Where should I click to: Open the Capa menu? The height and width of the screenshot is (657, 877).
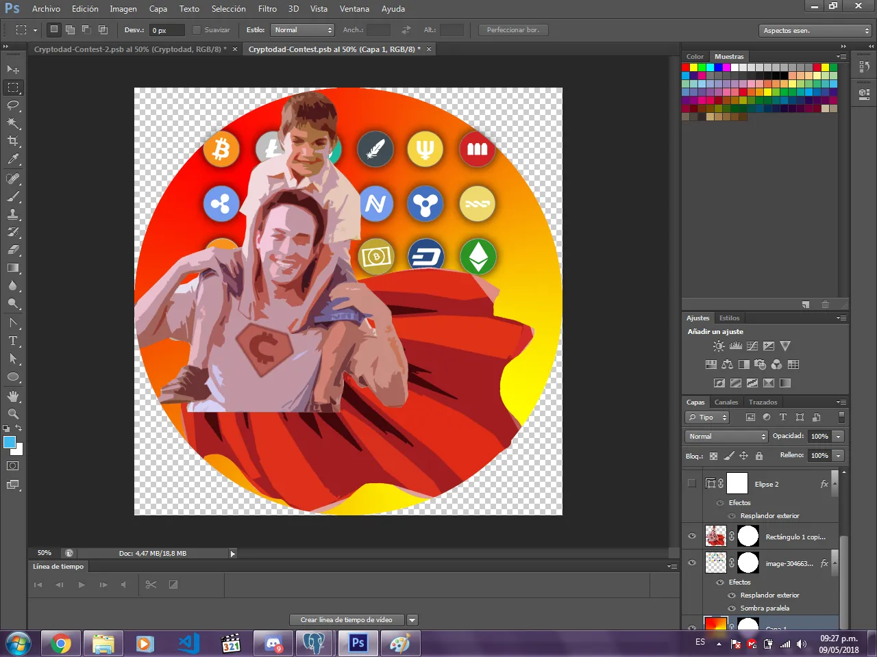pyautogui.click(x=158, y=9)
